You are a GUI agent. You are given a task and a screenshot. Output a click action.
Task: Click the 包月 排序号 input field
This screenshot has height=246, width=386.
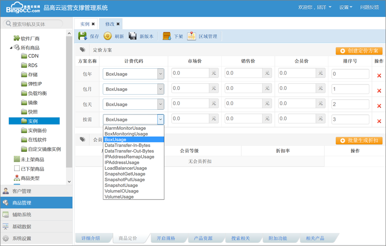(350, 89)
